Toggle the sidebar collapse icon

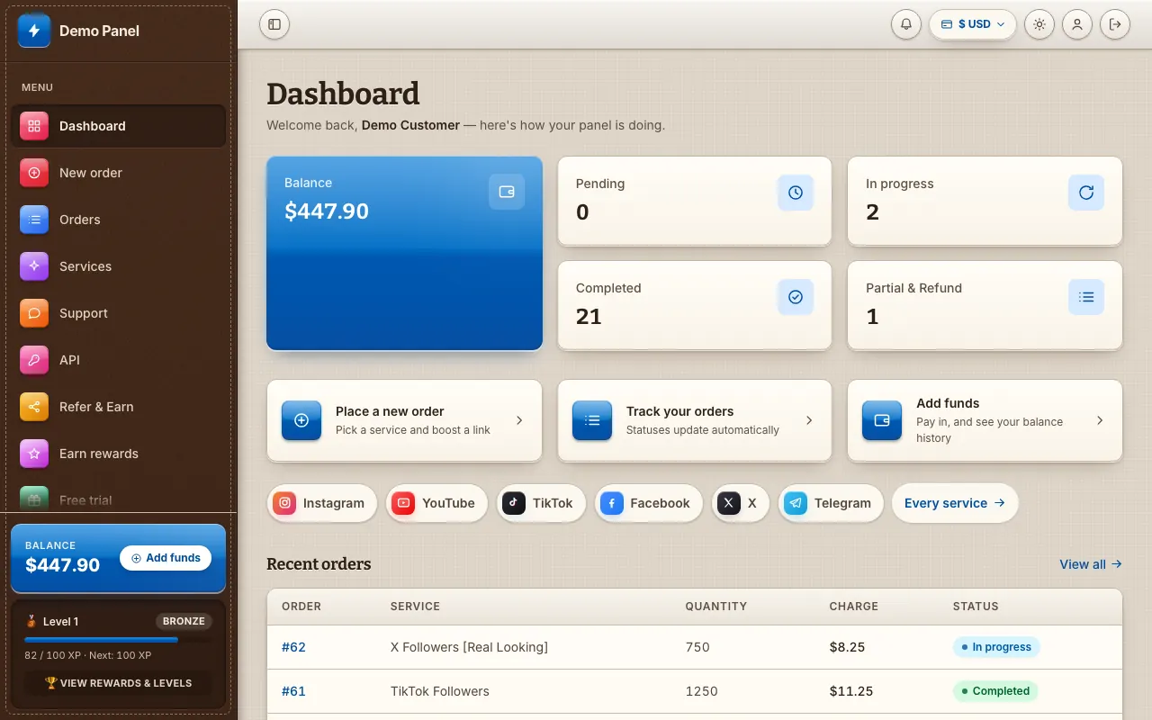tap(274, 24)
